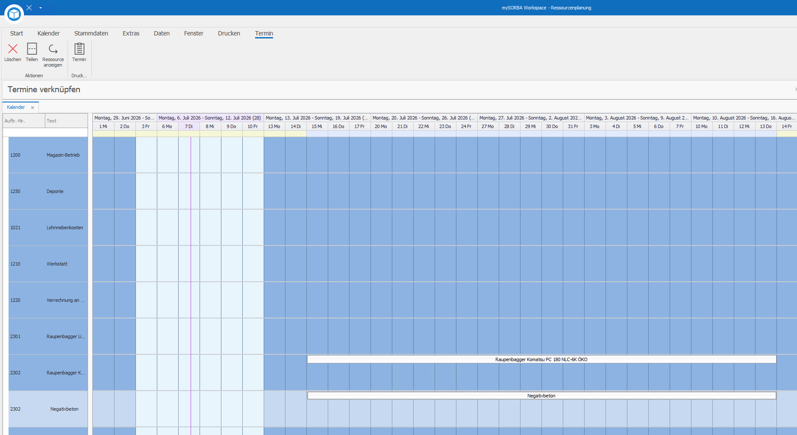
Task: Select the Negativbeton appointment bar in timeline
Action: 541,396
